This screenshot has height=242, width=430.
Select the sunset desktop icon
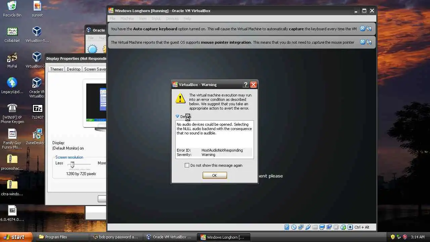point(37,9)
